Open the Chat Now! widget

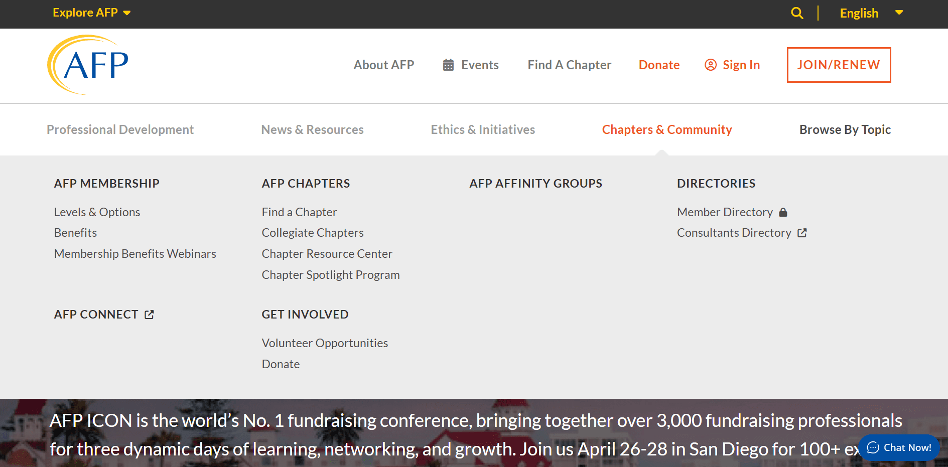[x=899, y=447]
